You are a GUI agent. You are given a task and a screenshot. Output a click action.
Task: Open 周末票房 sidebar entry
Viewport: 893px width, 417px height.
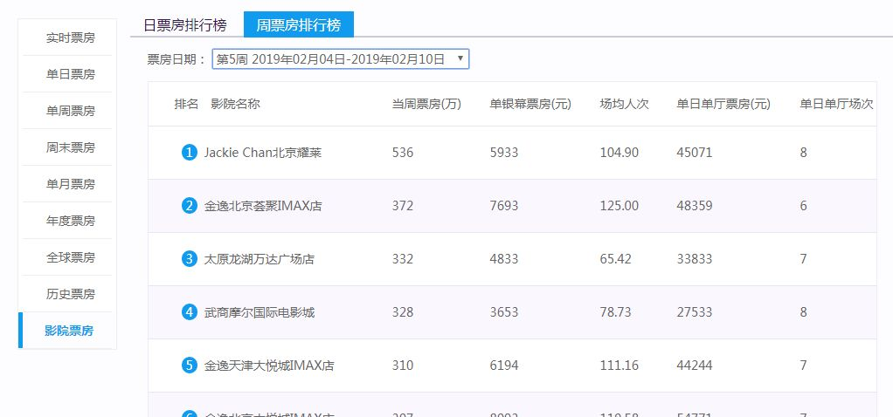pos(70,148)
